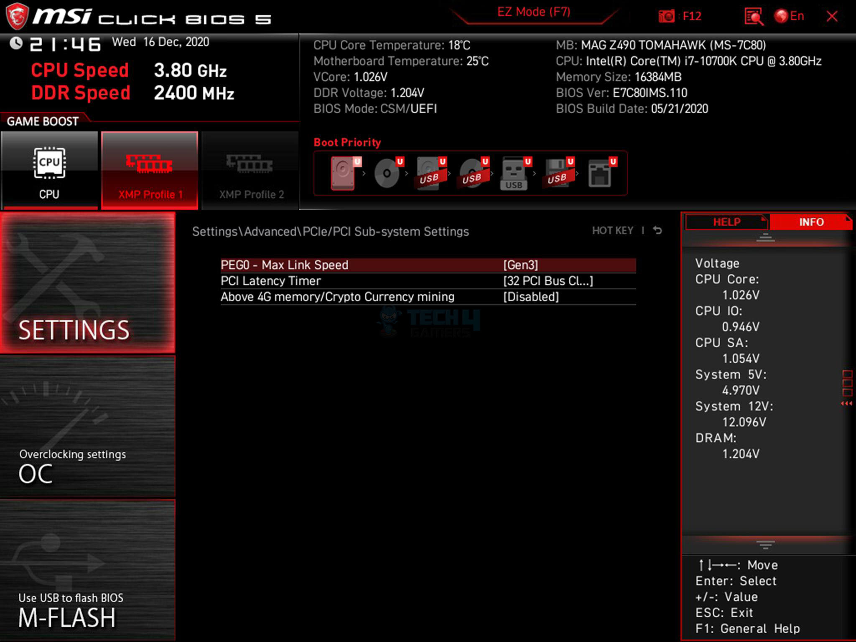Click the Memory Size 16384MB text

click(x=619, y=77)
